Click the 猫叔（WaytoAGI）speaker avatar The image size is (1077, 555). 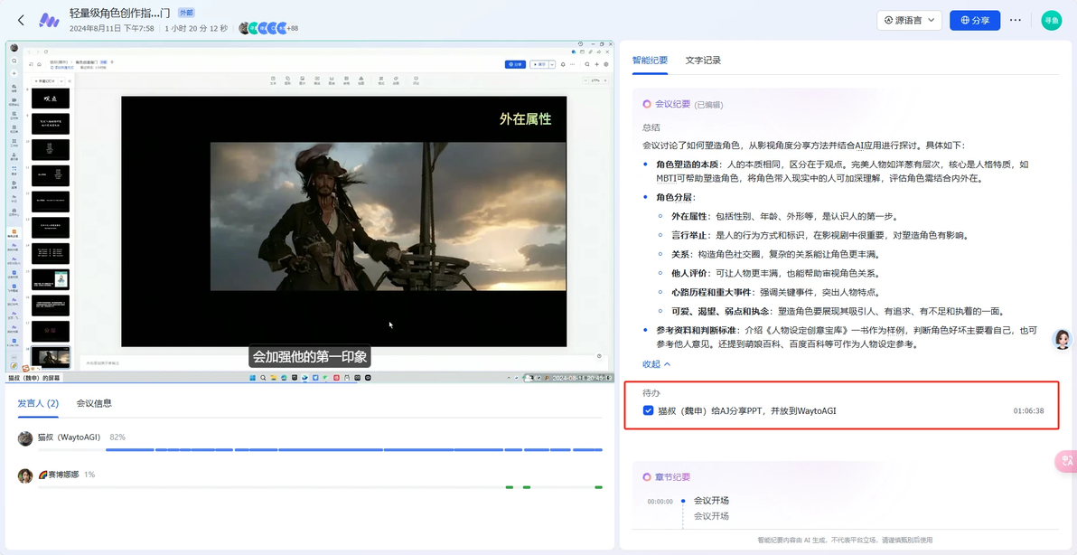[x=25, y=439]
